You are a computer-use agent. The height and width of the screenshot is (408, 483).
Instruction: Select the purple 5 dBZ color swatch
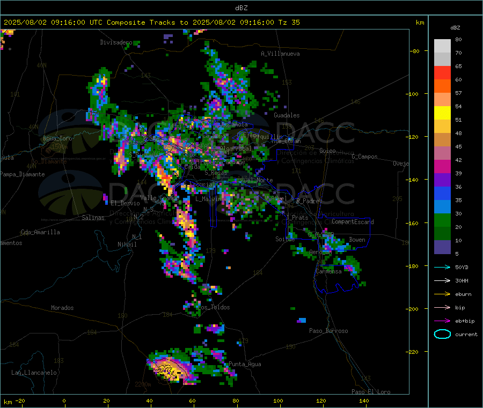442,247
